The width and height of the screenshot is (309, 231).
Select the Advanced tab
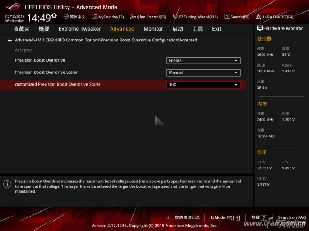pyautogui.click(x=122, y=29)
